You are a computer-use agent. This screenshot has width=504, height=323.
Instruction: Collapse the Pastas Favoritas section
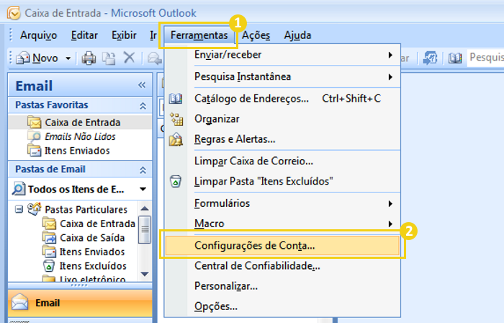point(143,105)
